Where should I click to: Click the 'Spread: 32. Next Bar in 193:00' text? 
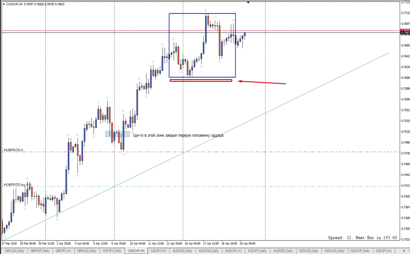click(362, 238)
